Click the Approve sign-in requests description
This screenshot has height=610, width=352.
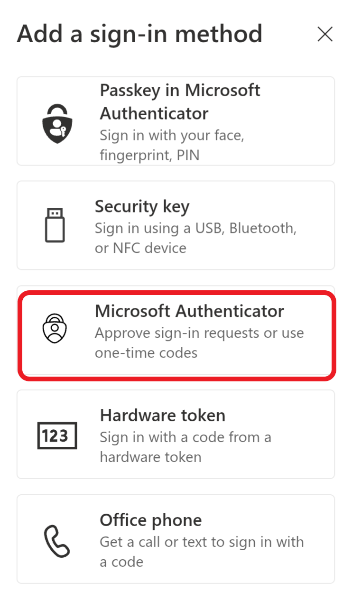coord(199,342)
